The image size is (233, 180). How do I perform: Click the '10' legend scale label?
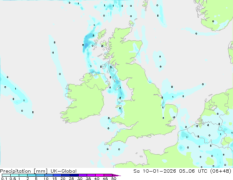tap(46, 179)
